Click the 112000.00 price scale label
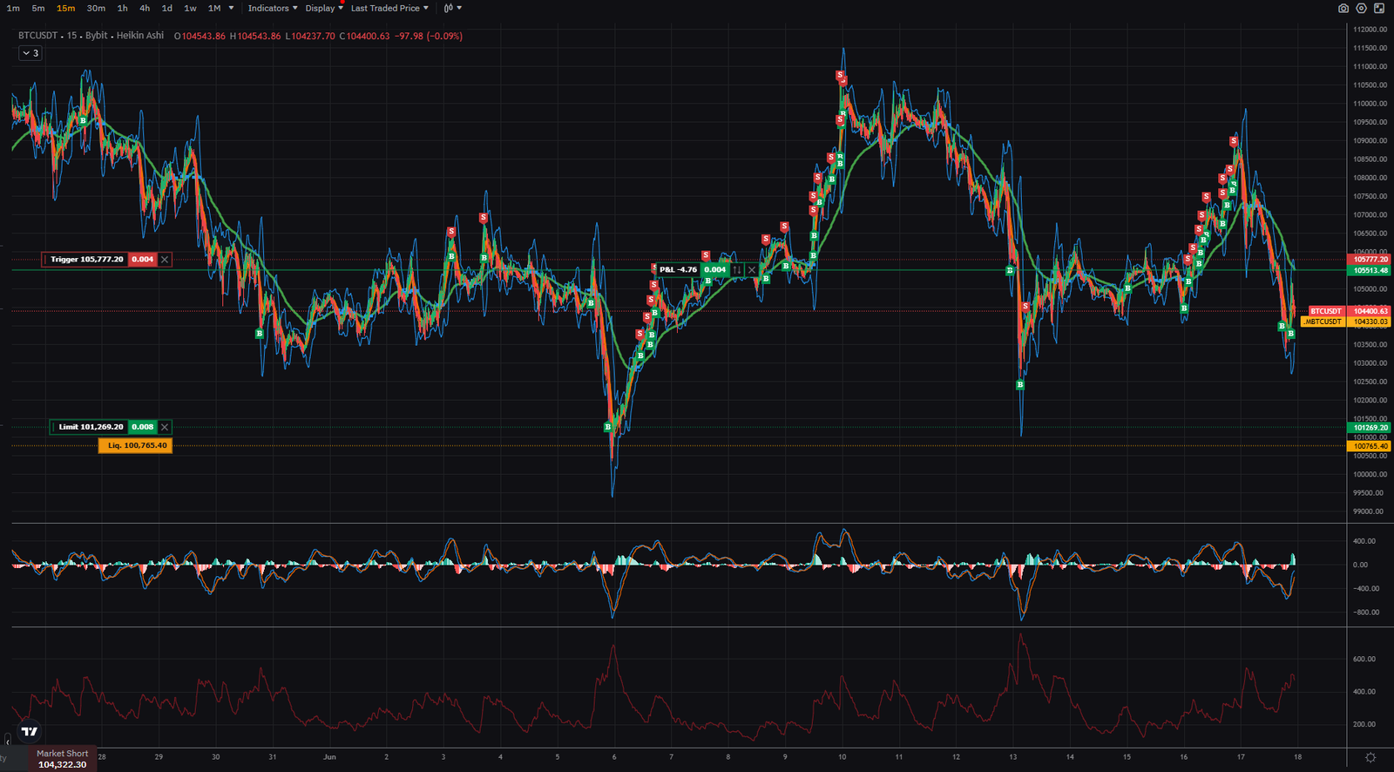The height and width of the screenshot is (772, 1394). [x=1370, y=30]
